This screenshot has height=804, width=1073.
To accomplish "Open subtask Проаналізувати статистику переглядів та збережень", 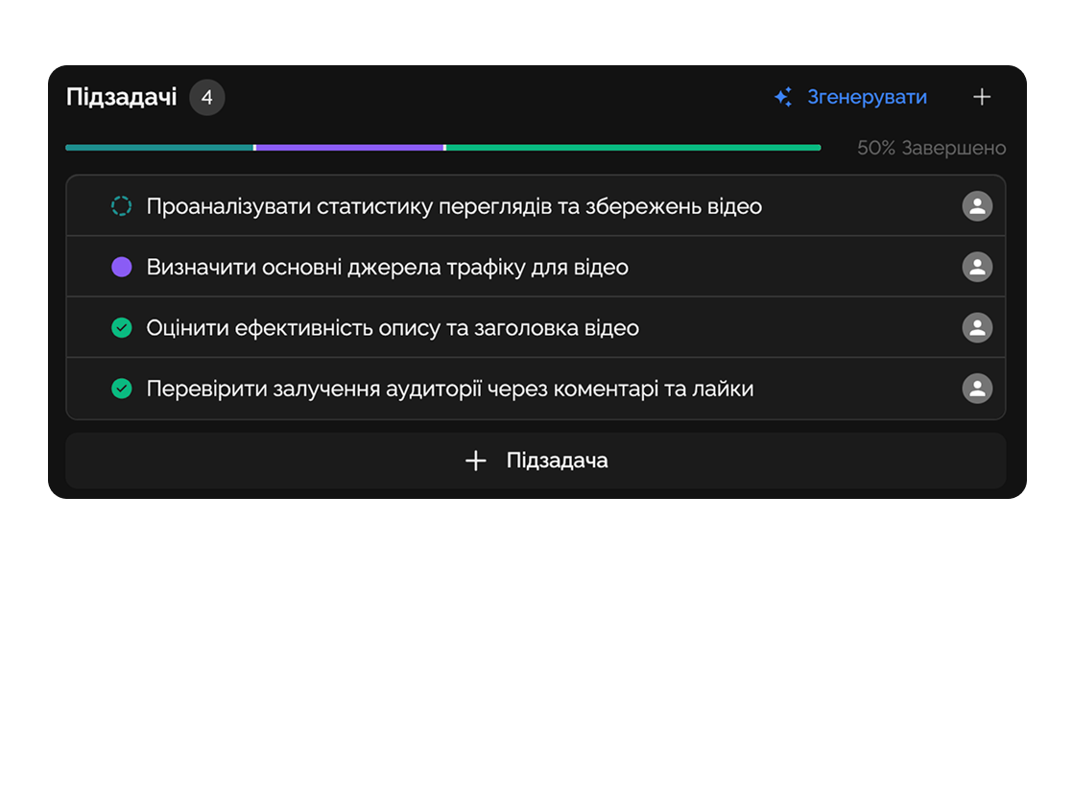I will coord(454,206).
